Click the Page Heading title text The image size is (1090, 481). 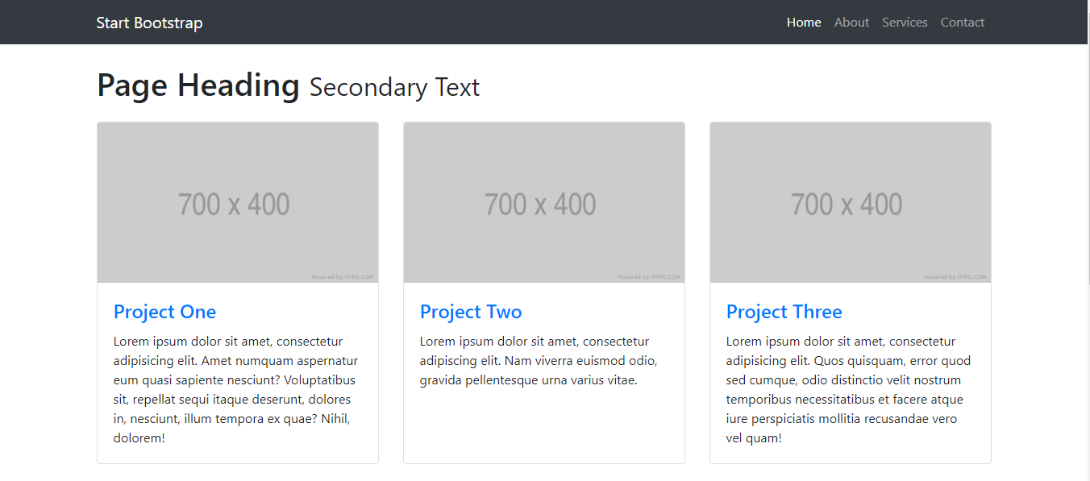coord(198,85)
